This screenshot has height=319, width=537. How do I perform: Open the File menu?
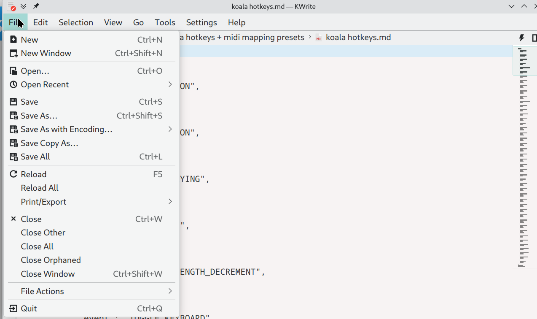coord(16,22)
